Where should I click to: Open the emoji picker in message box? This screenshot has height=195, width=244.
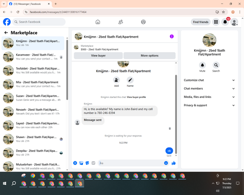tap(166, 163)
